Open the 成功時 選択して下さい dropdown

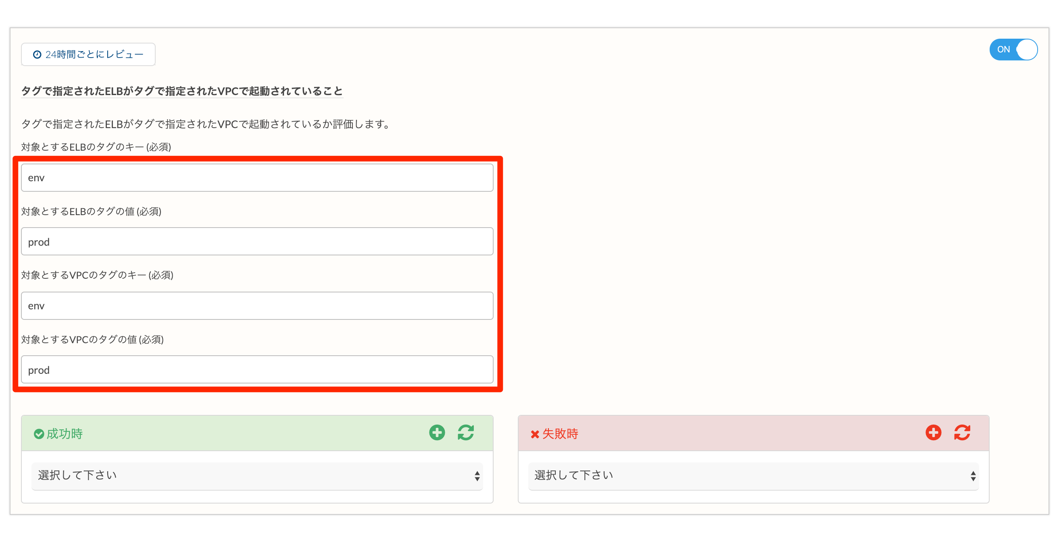pyautogui.click(x=257, y=476)
